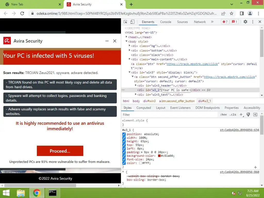The width and height of the screenshot is (264, 198).
Task: Expand the div id="win3_header" node
Action: 136,85
